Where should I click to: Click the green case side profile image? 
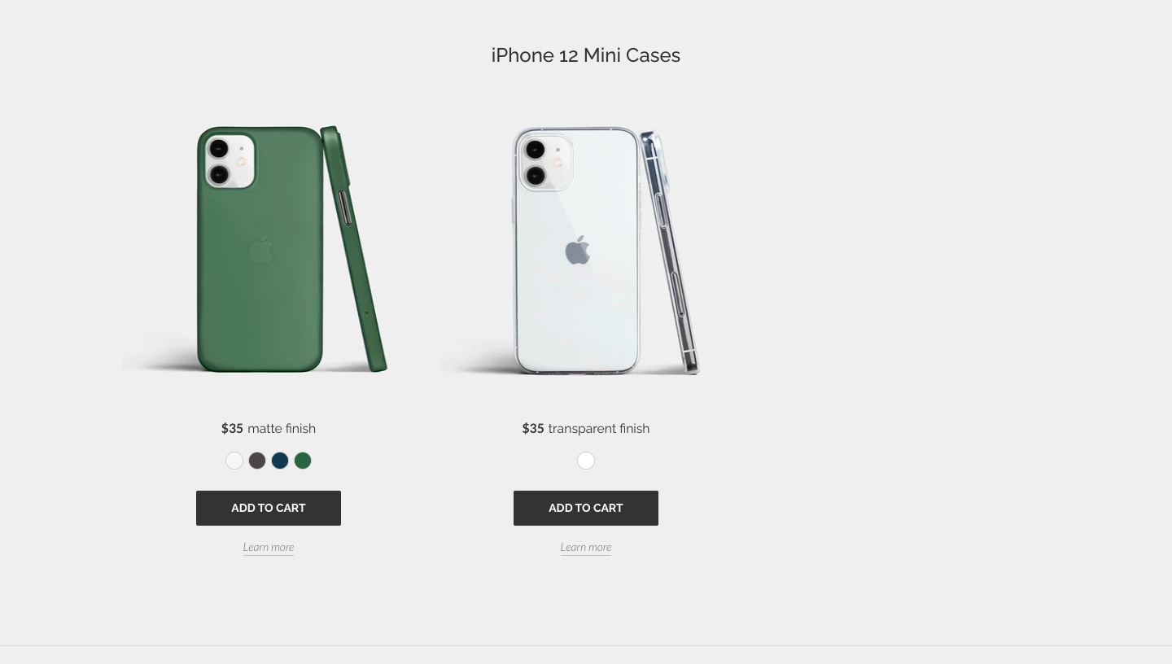click(353, 248)
